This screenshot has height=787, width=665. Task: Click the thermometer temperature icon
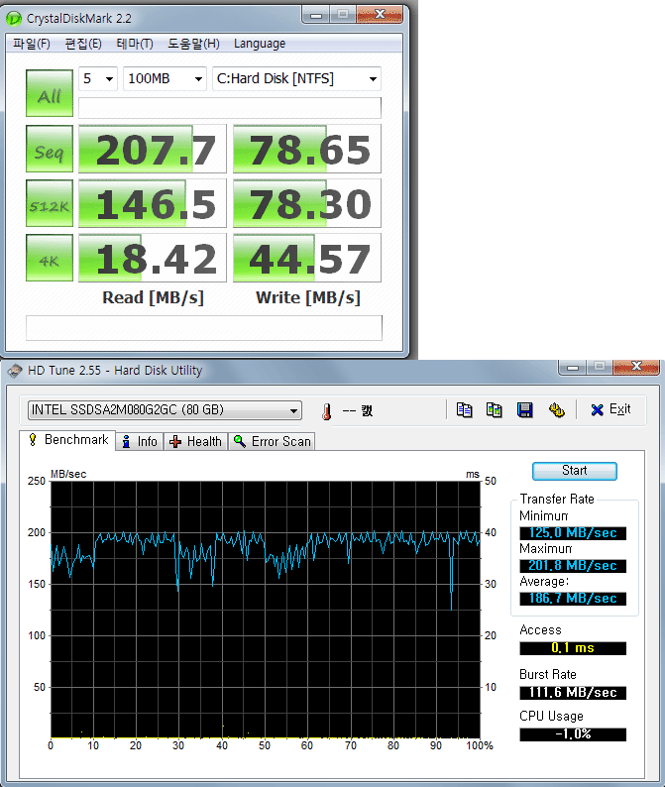coord(327,411)
